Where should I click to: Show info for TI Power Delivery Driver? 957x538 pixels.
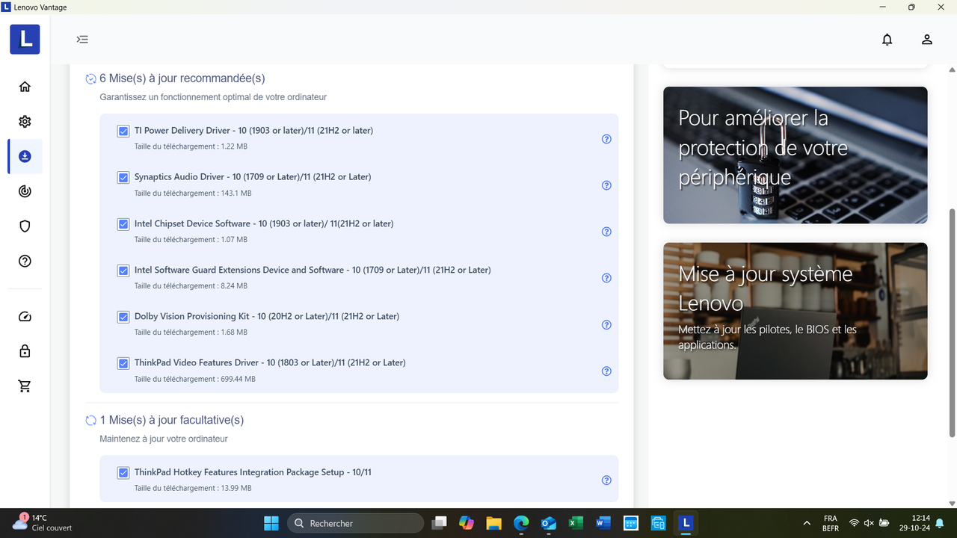pyautogui.click(x=606, y=139)
